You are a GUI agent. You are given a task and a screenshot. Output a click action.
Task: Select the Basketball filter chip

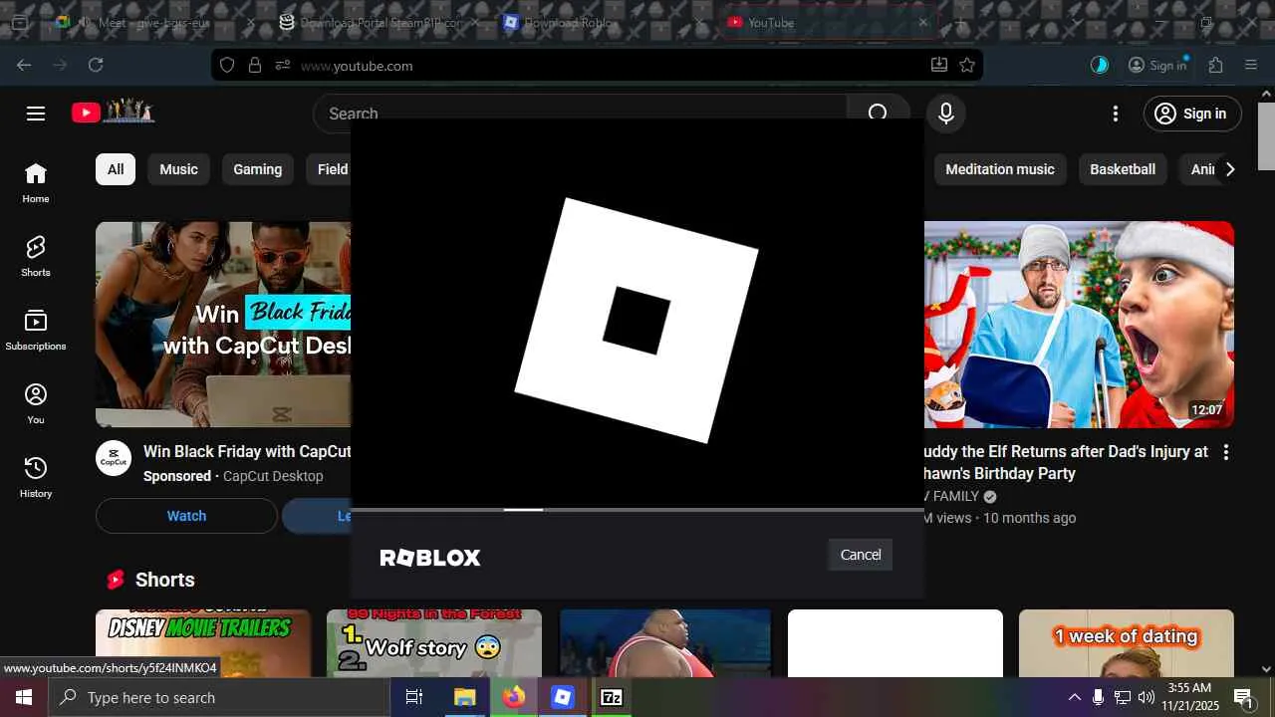tap(1123, 169)
